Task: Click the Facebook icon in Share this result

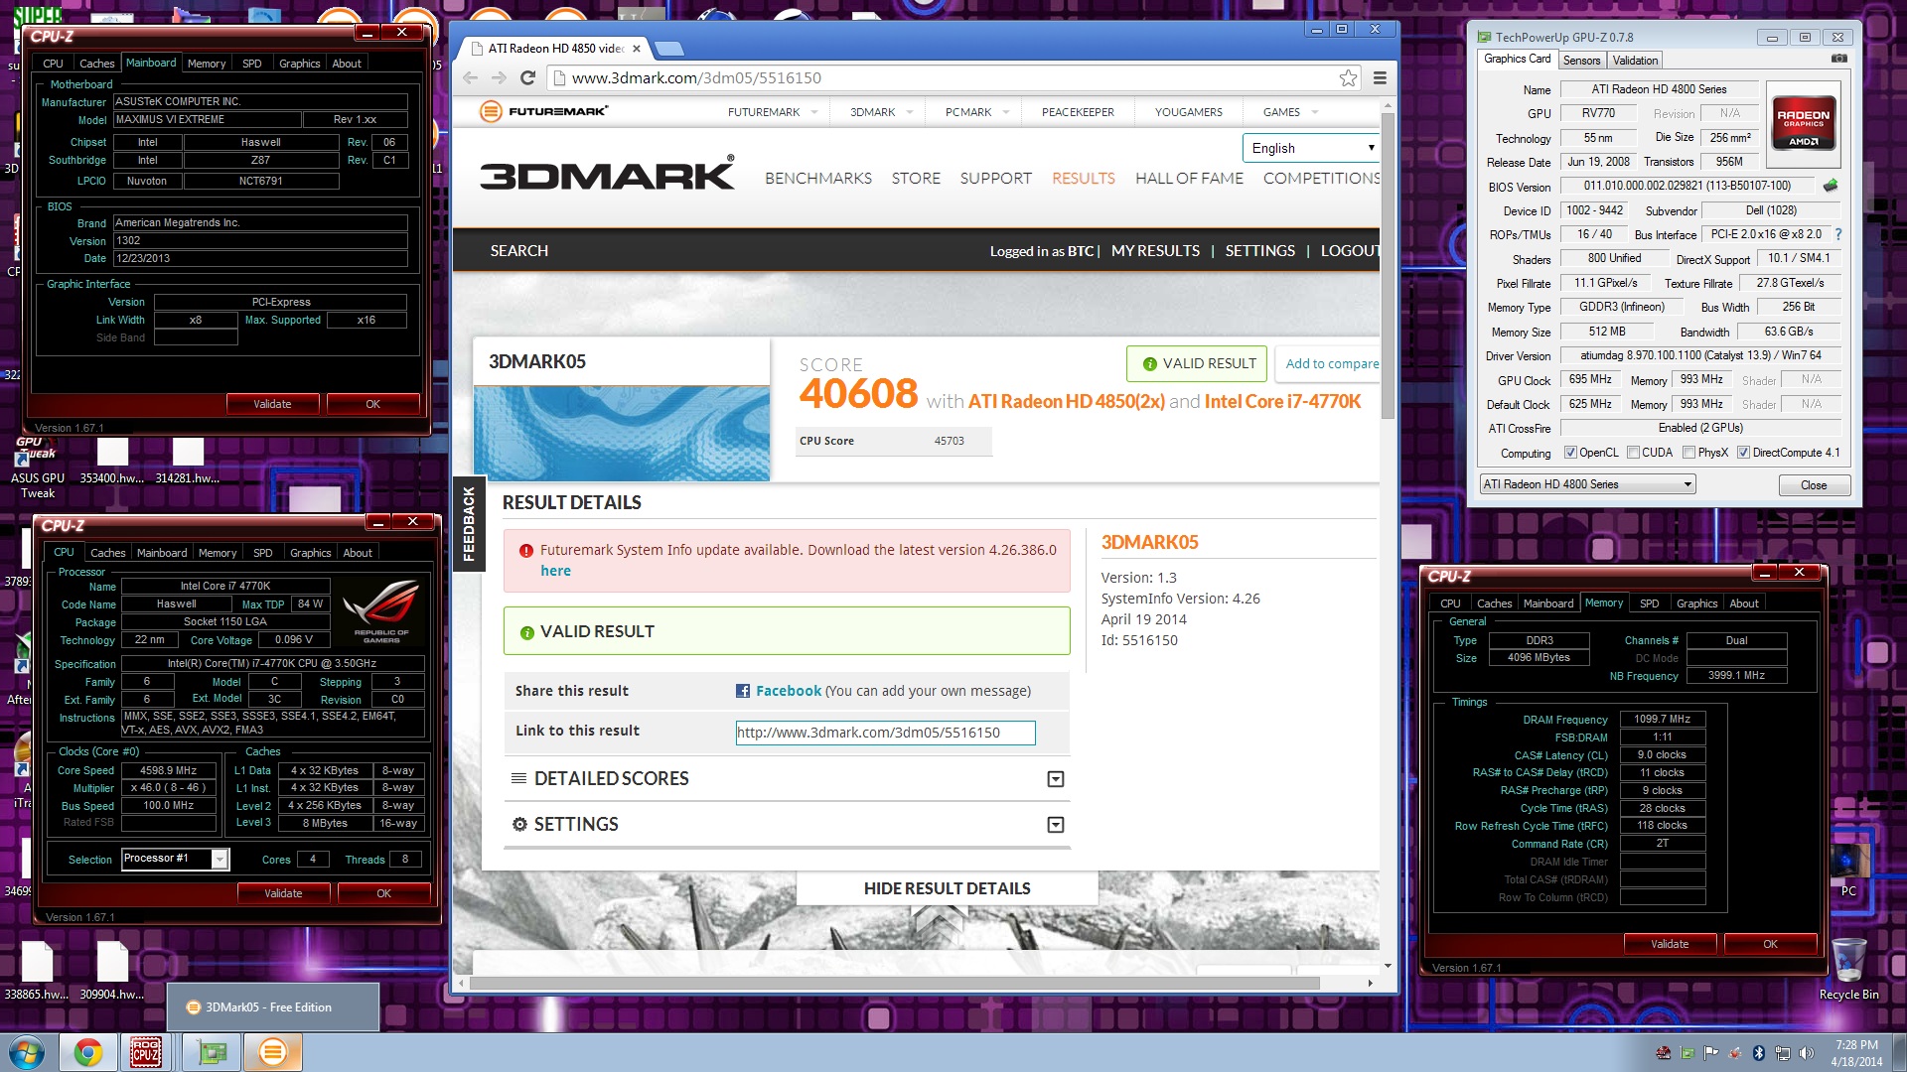Action: (x=742, y=691)
